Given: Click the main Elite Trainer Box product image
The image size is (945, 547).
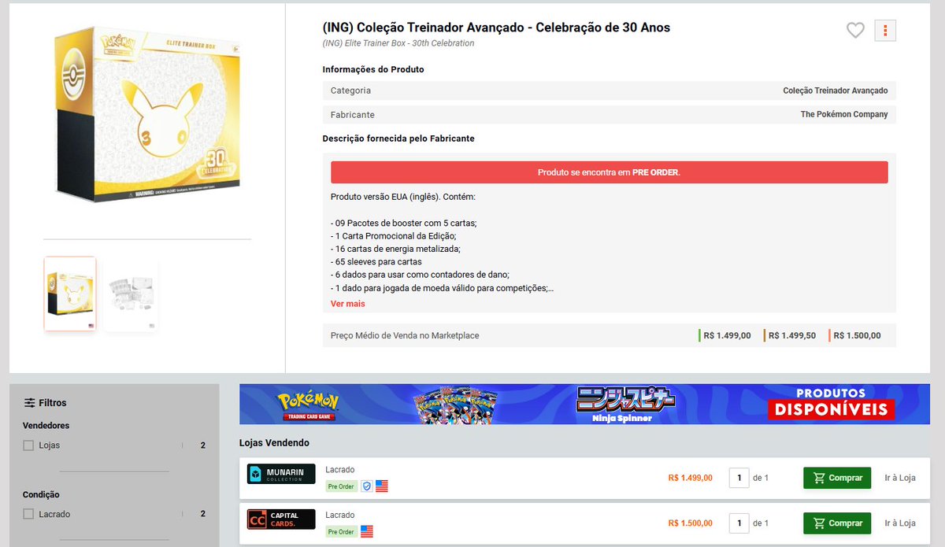Looking at the screenshot, I should coord(148,116).
